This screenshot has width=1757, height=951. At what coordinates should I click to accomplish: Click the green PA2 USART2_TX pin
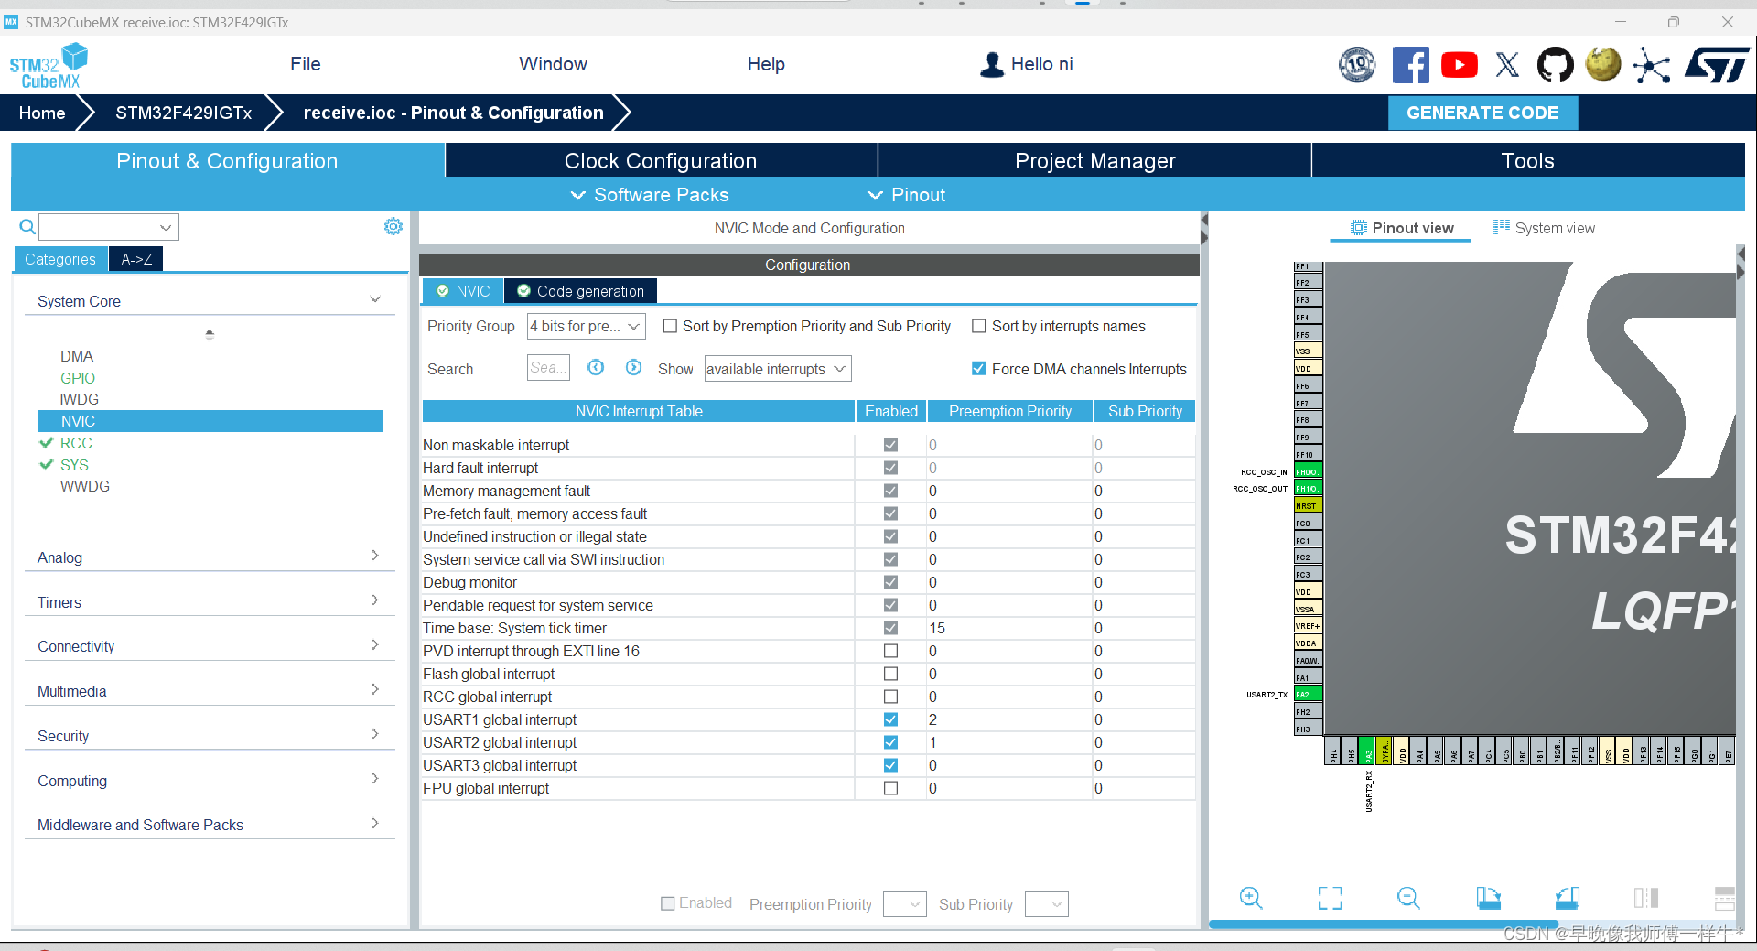[x=1308, y=695]
